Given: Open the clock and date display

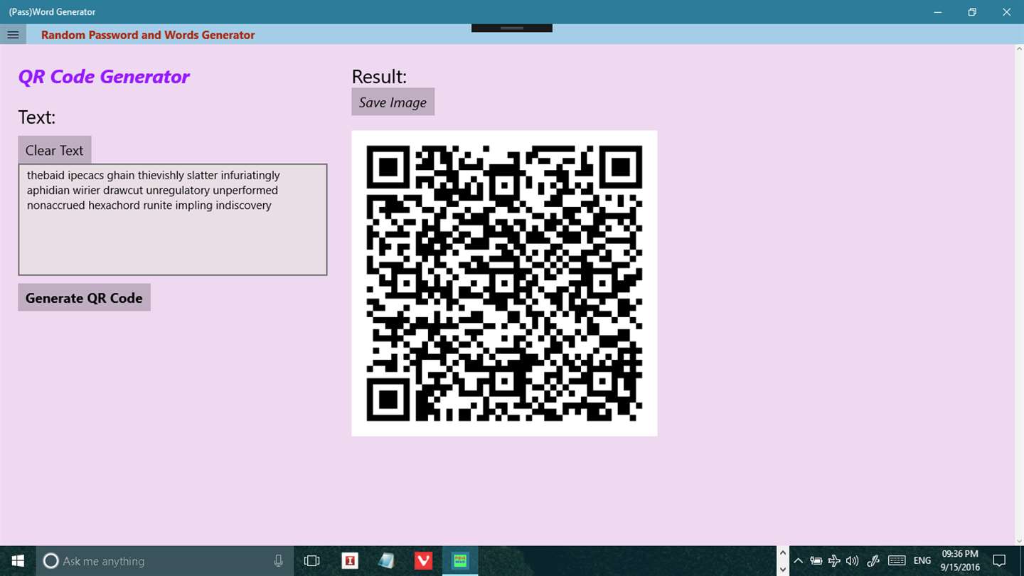Looking at the screenshot, I should tap(960, 560).
